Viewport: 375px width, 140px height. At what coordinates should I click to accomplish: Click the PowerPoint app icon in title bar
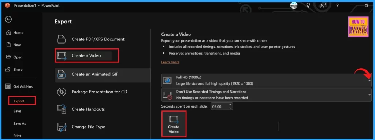click(x=7, y=5)
